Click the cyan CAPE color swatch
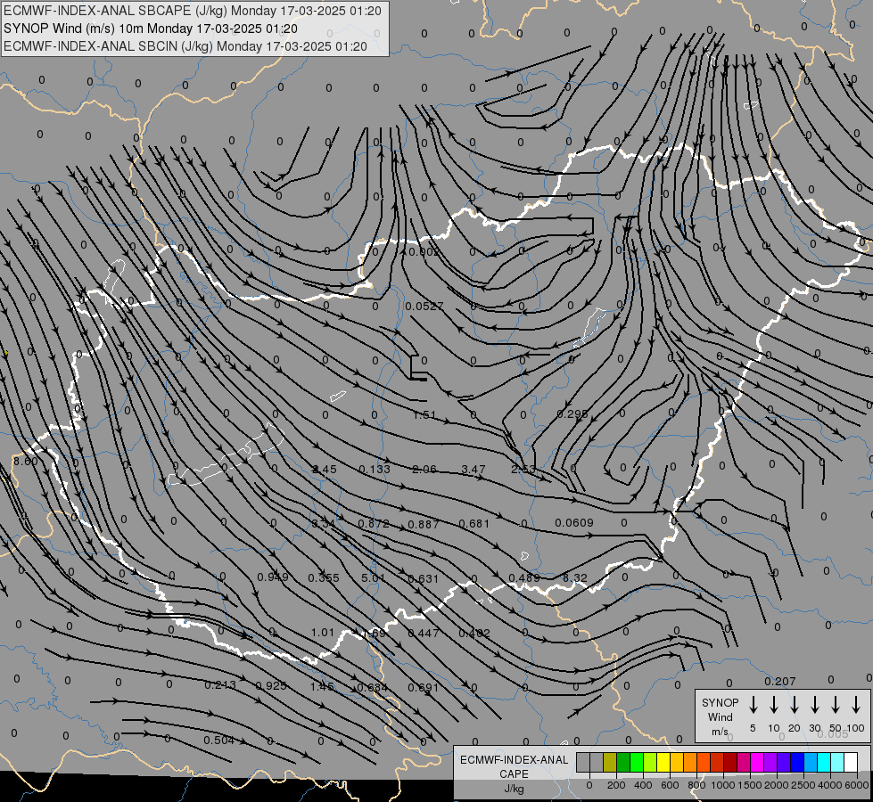The image size is (873, 802). 823,763
